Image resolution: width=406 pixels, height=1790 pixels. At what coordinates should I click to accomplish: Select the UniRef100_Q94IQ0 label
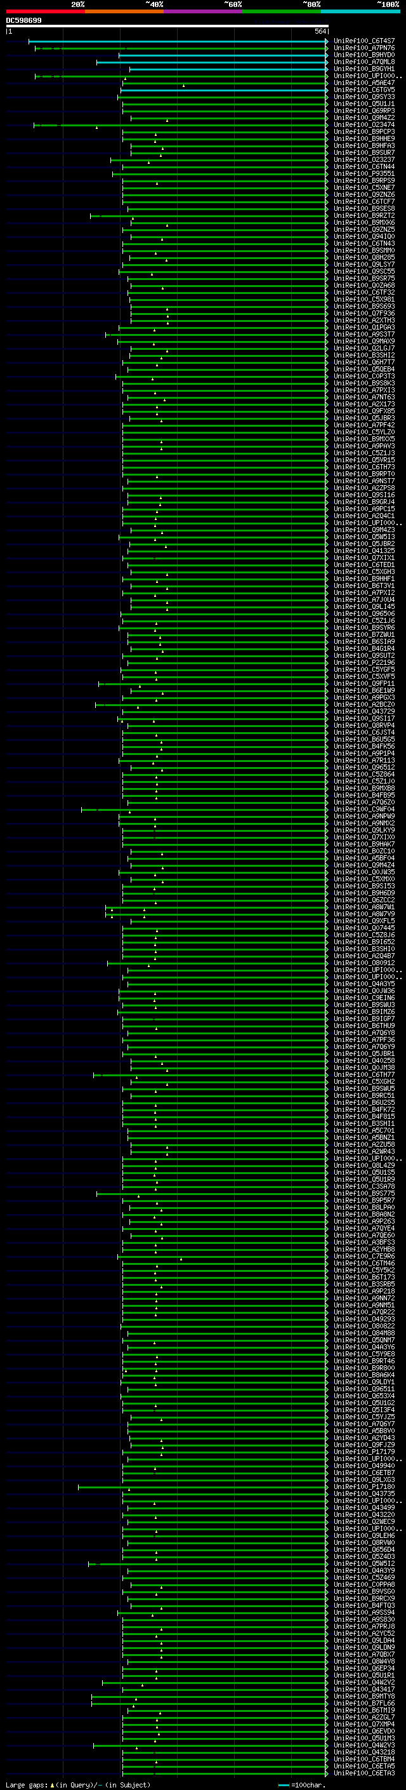[x=364, y=236]
